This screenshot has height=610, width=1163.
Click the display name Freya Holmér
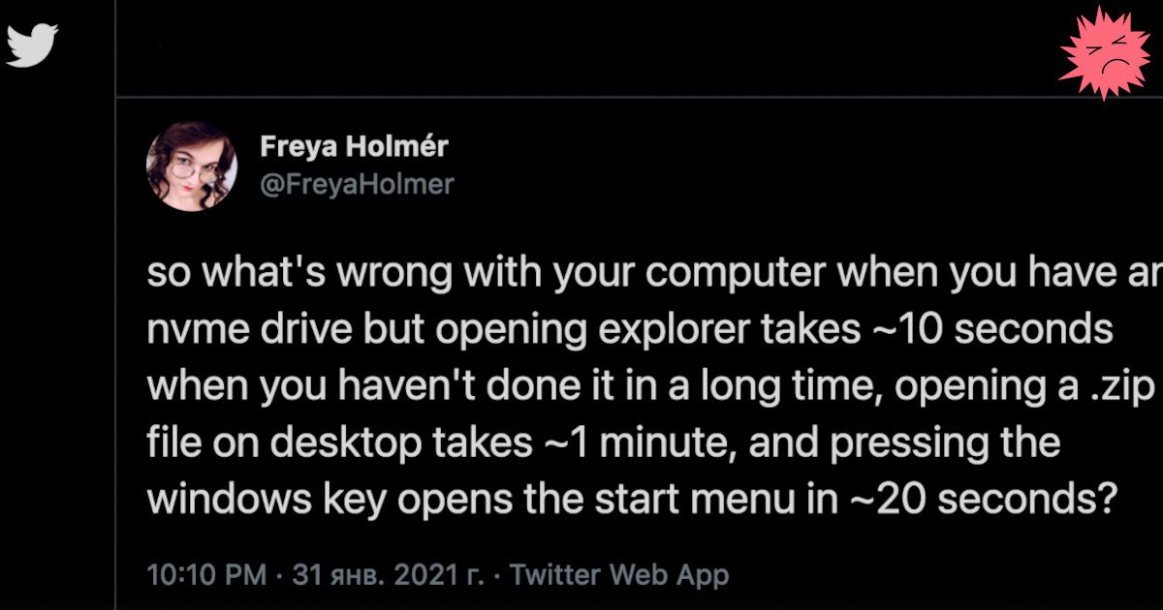coord(354,147)
